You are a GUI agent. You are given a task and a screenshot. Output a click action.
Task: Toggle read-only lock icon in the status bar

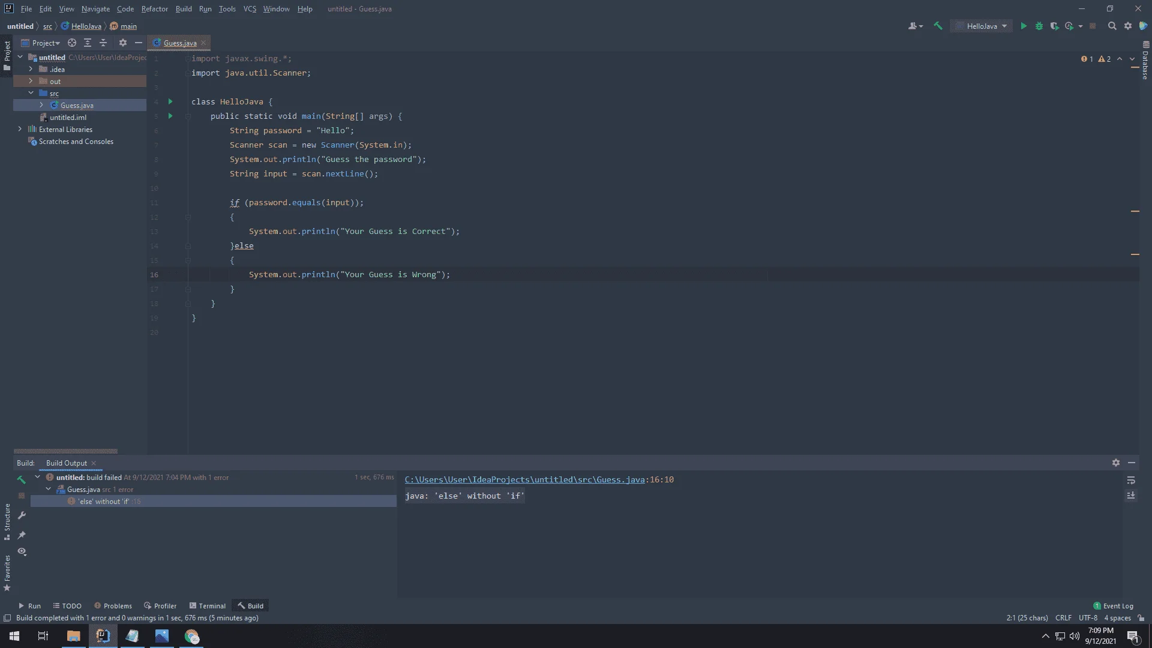pyautogui.click(x=1141, y=618)
